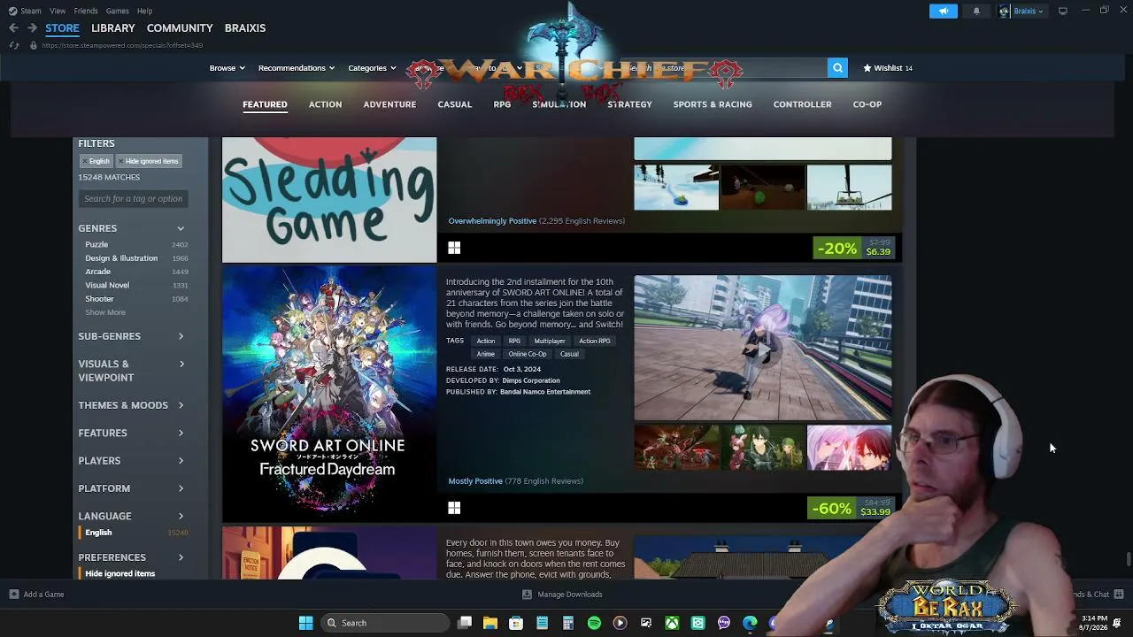Viewport: 1133px width, 637px height.
Task: Open Windows Start menu
Action: point(305,623)
